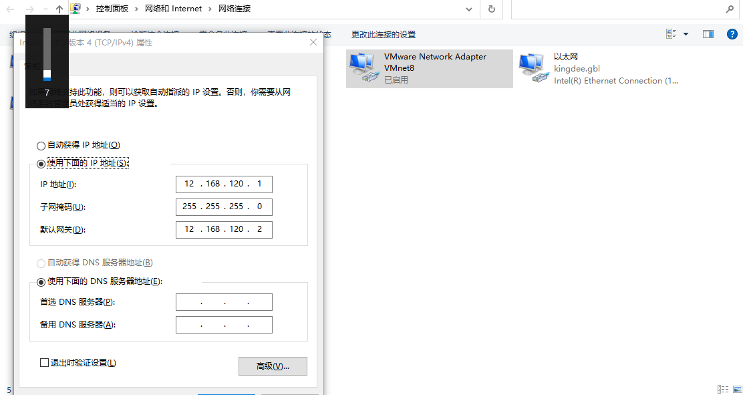
Task: Open the change view options dropdown arrow
Action: 686,34
